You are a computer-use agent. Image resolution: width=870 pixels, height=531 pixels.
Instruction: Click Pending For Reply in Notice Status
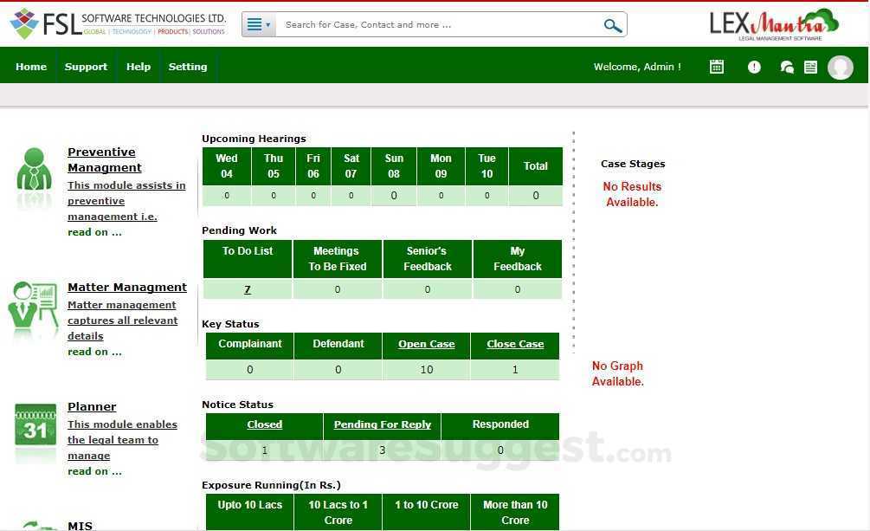tap(382, 424)
